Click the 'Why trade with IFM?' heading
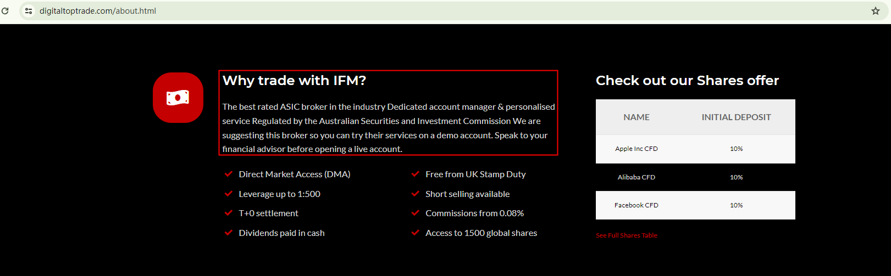 [294, 81]
